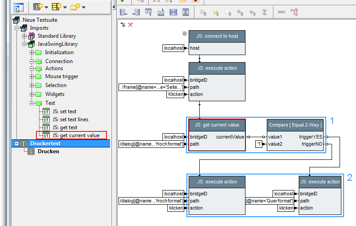Click the remove connection icon with red X
356x226 pixels.
(x=281, y=12)
